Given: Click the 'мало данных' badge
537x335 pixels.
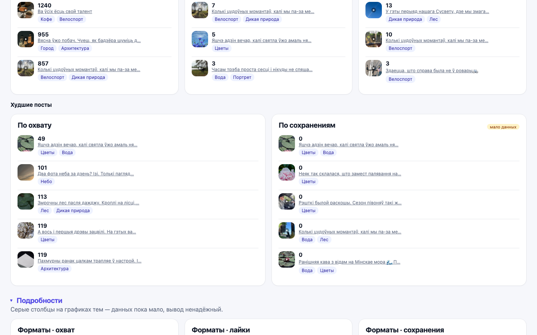Looking at the screenshot, I should coord(503,127).
